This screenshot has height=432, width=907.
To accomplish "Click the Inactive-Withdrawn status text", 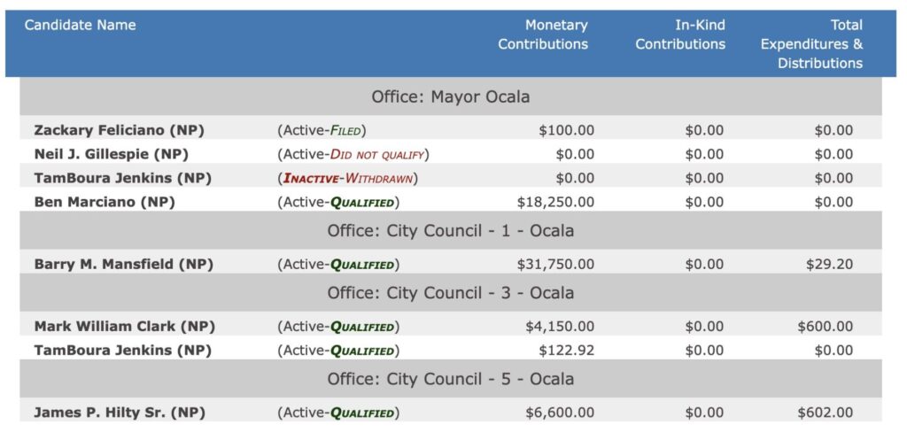I will pyautogui.click(x=347, y=178).
